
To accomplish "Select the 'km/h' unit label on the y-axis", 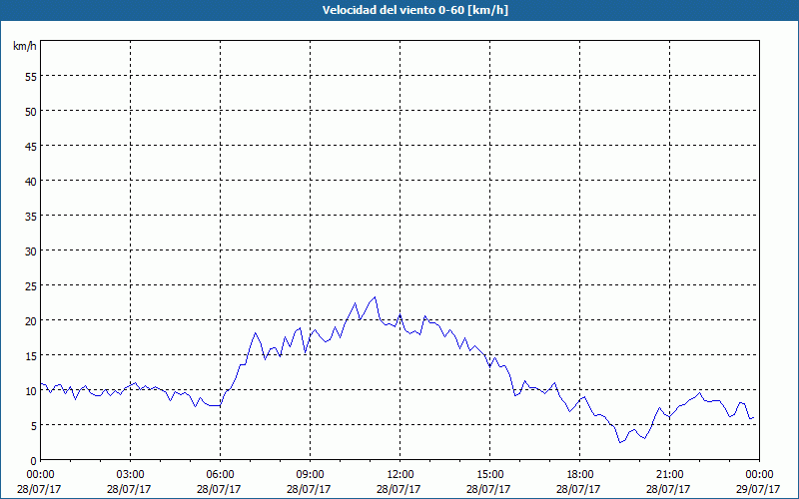I will point(25,46).
